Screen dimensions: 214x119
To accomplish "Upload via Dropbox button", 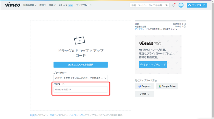I will click(144, 86).
